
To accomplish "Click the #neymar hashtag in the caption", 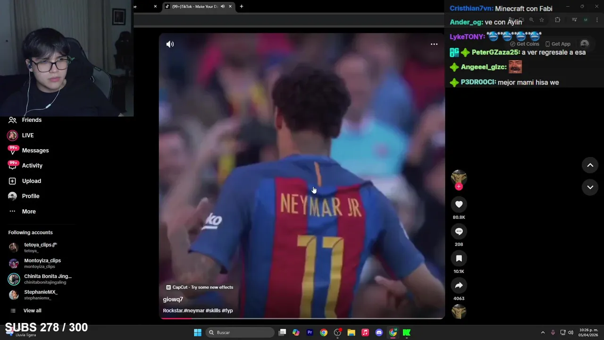I will pos(194,311).
